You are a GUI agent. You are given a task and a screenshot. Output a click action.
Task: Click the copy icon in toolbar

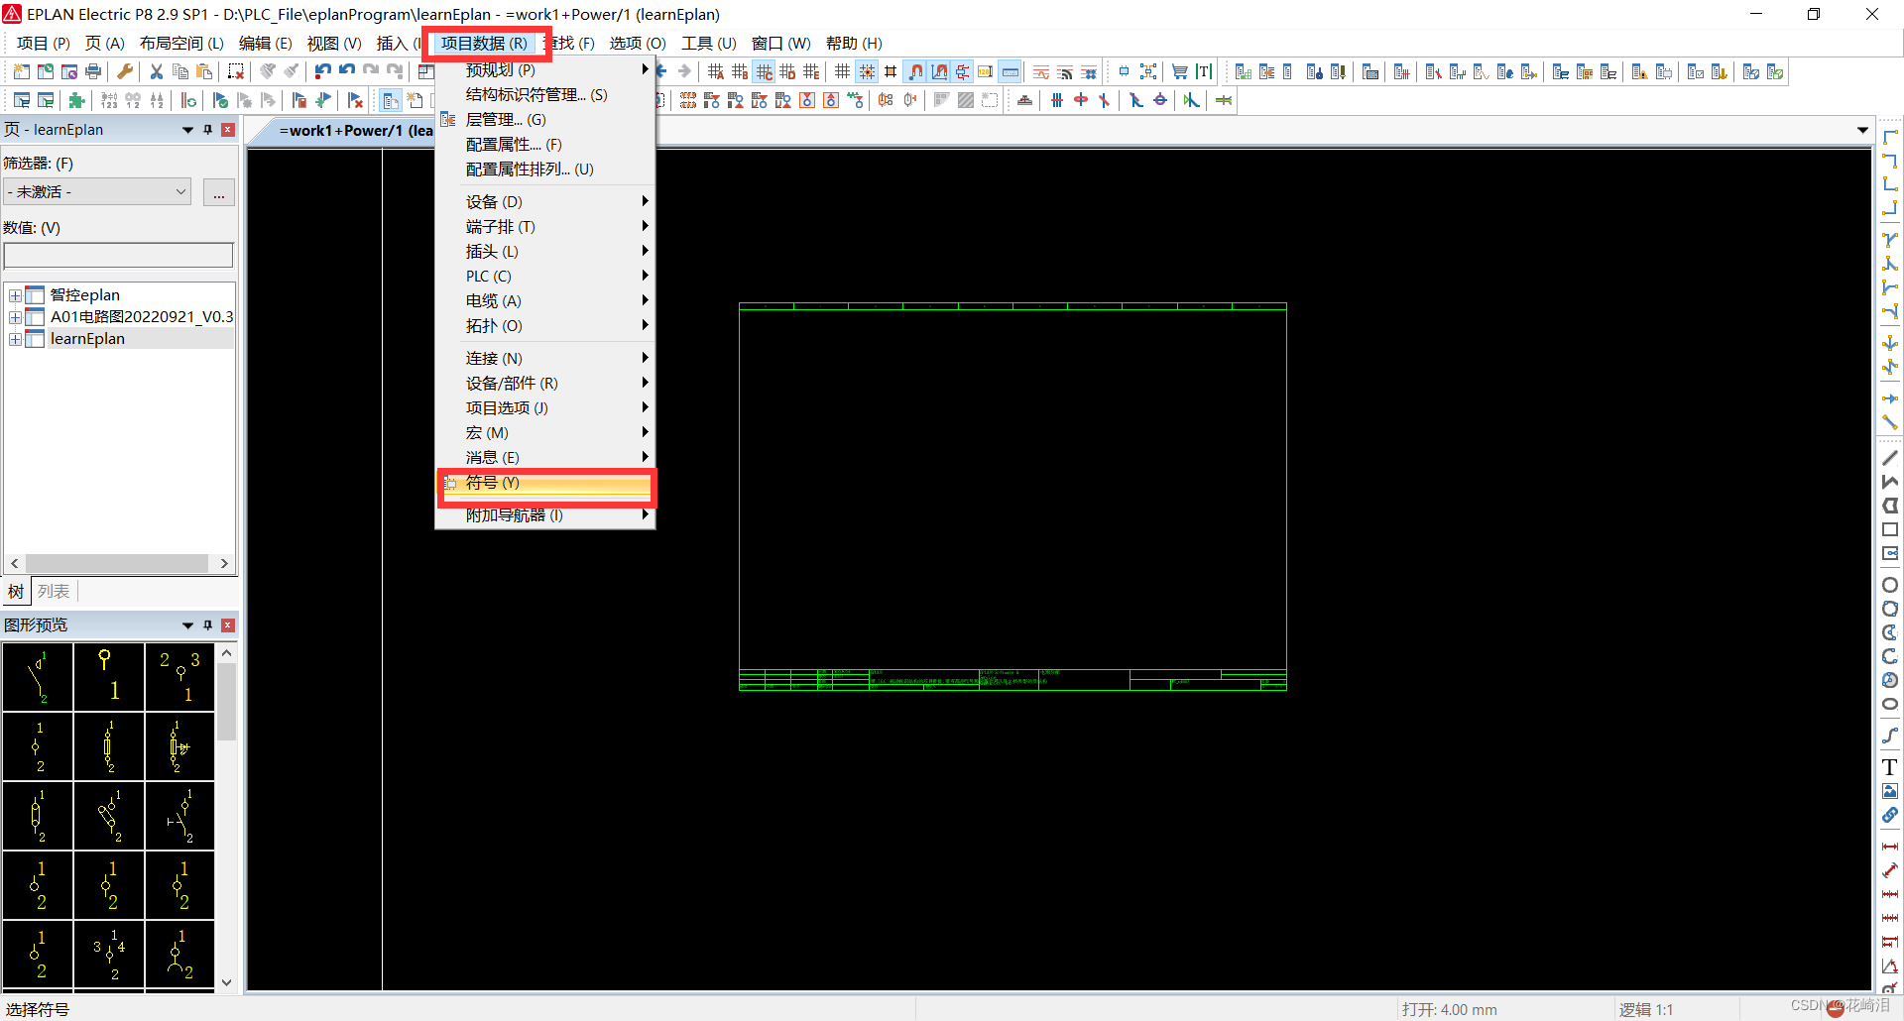[x=180, y=71]
